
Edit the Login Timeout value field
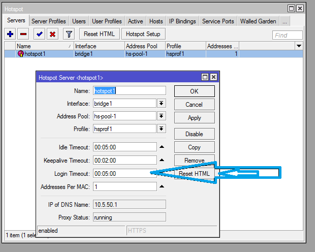coord(125,173)
